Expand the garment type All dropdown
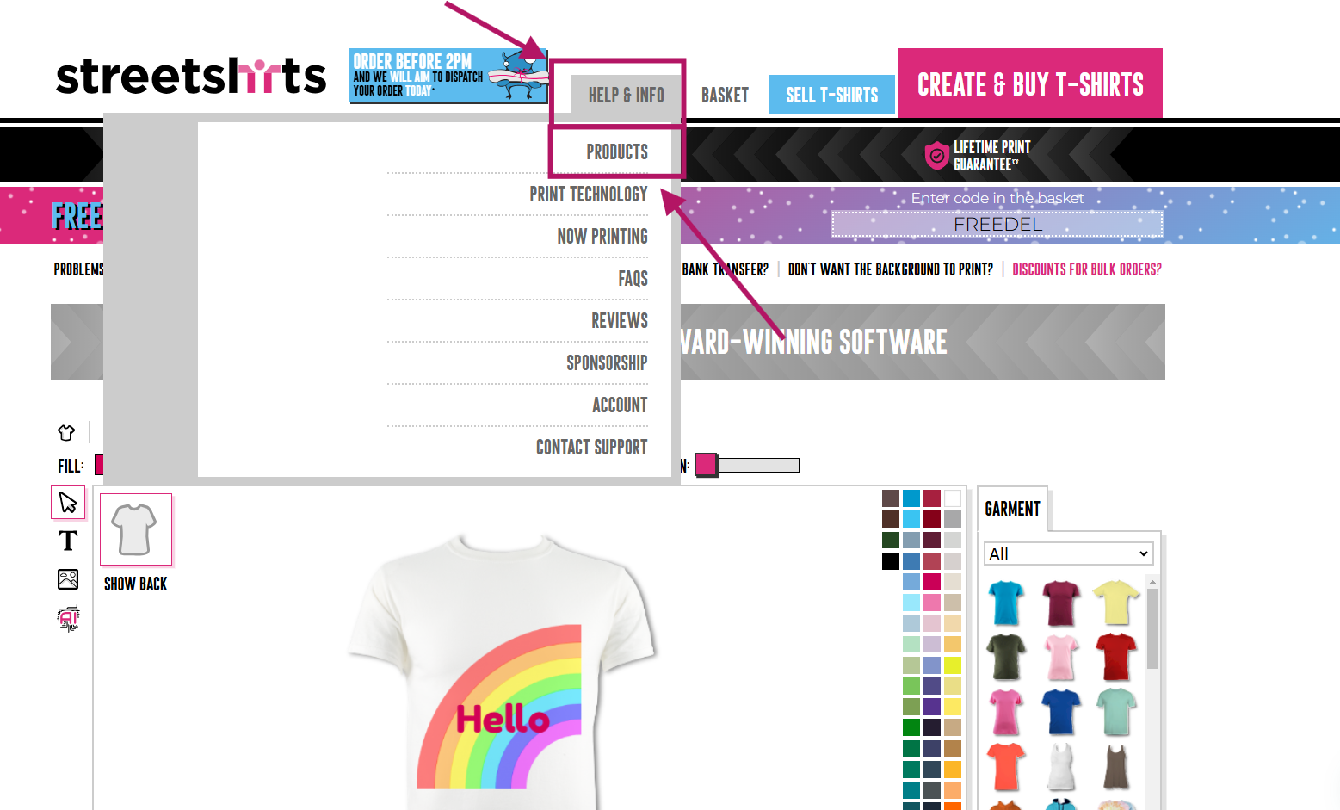This screenshot has width=1340, height=810. coord(1068,553)
